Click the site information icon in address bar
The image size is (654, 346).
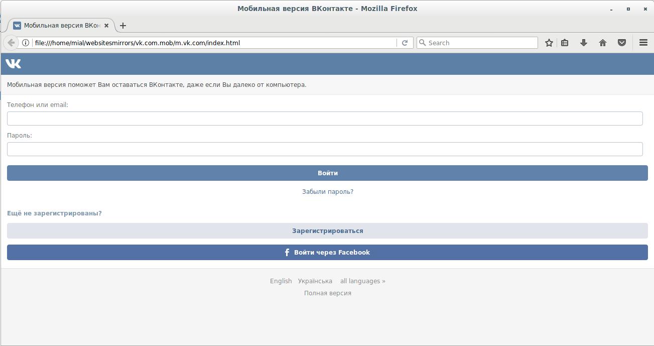click(26, 43)
